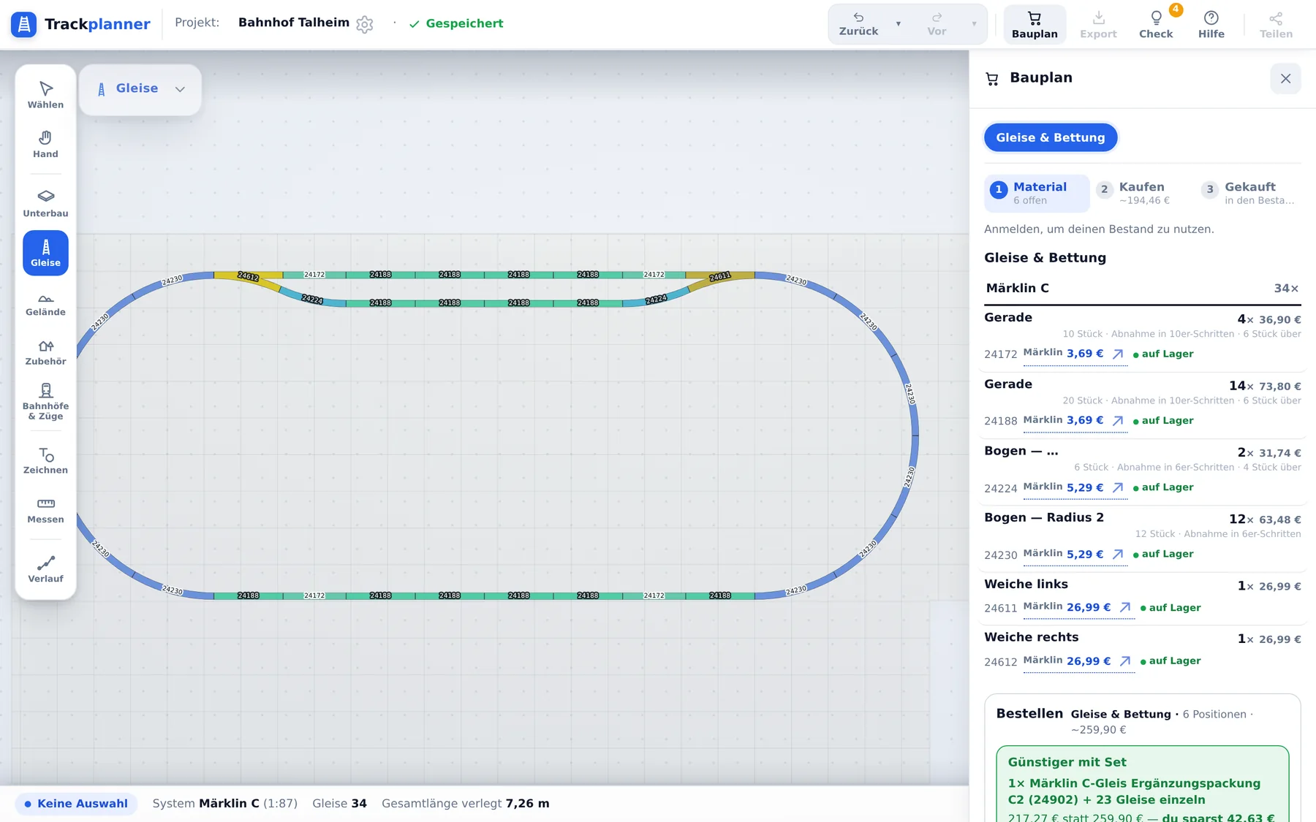Click the Teilen share icon
This screenshot has height=822, width=1316.
(x=1276, y=24)
